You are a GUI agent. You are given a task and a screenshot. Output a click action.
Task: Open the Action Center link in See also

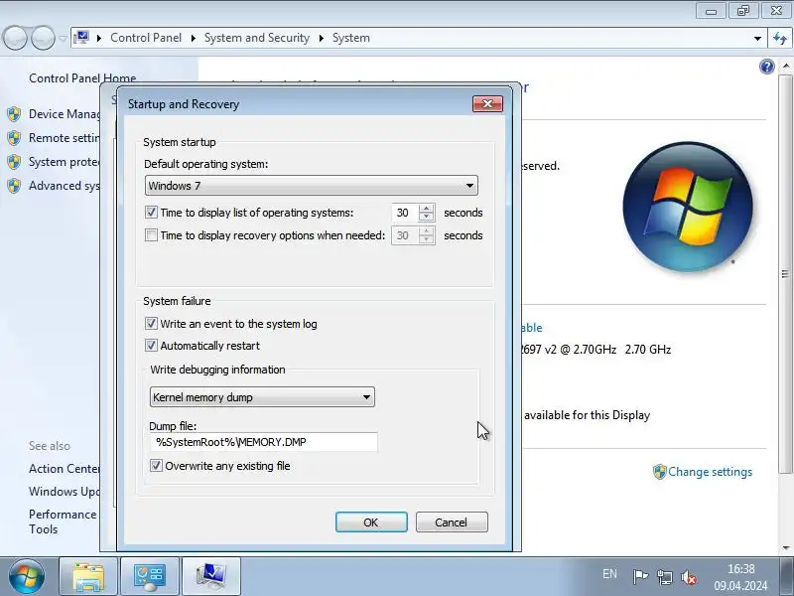point(65,468)
